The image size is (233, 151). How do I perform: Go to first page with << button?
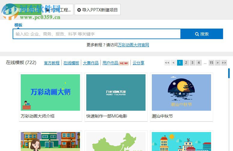tap(167, 63)
